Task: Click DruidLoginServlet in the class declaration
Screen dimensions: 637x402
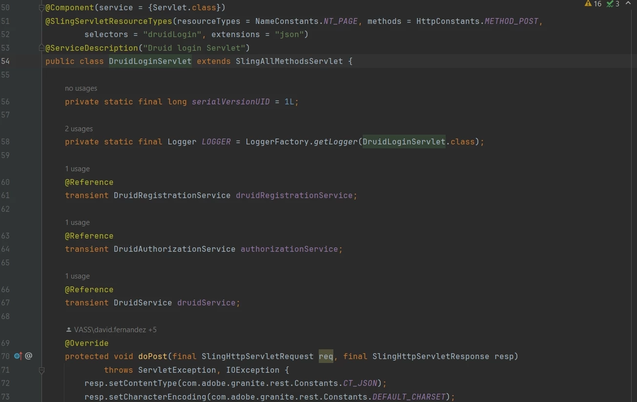Action: point(150,61)
